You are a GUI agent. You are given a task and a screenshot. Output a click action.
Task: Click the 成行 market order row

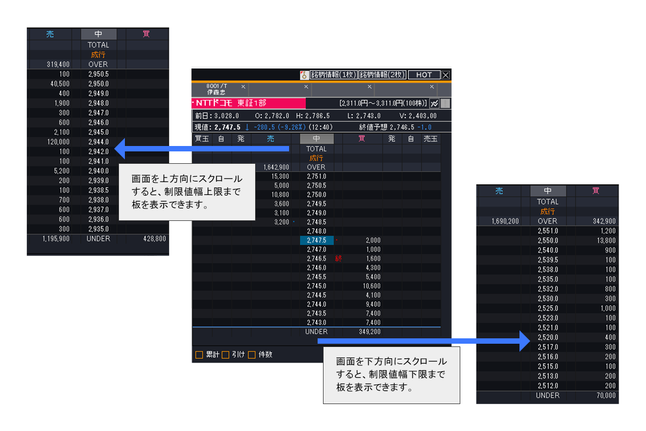(x=316, y=158)
